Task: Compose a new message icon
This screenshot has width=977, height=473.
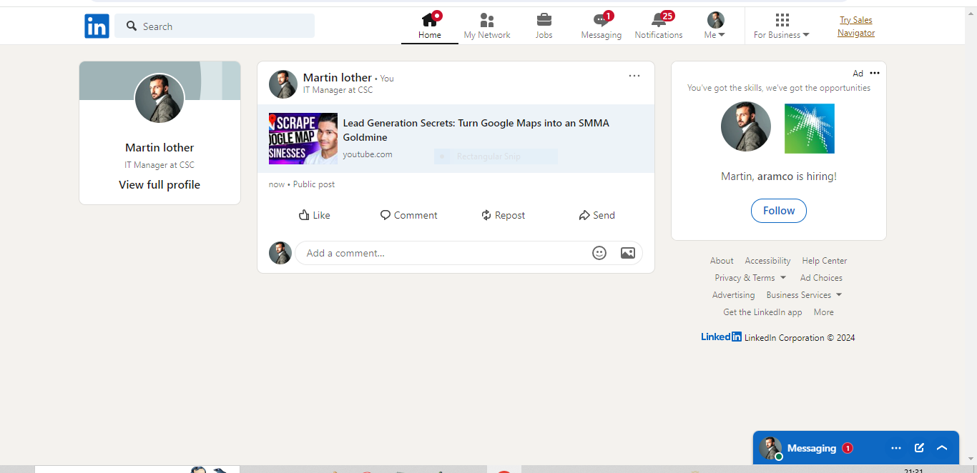Action: (x=919, y=448)
